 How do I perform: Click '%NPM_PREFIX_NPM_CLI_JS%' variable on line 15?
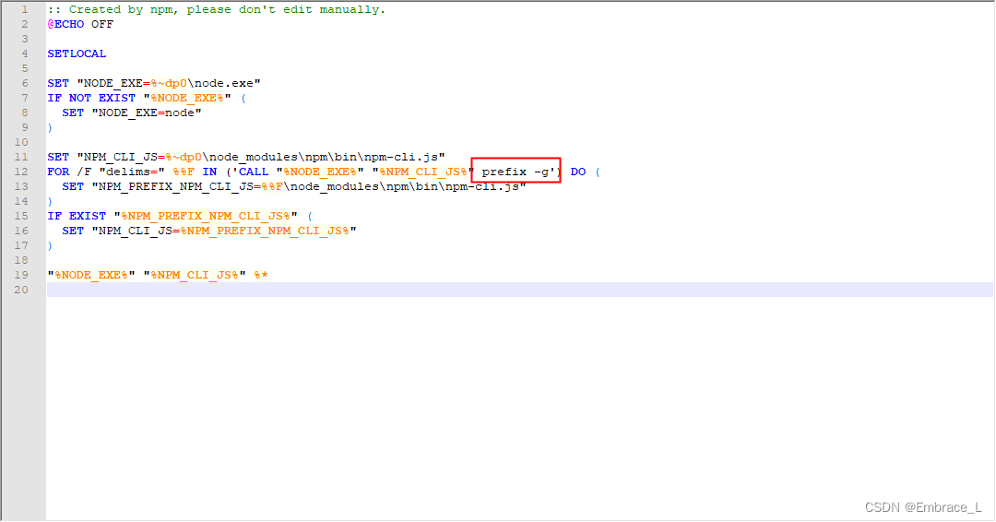point(206,216)
